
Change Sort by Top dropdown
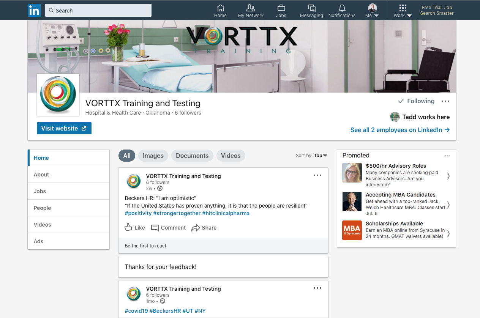311,156
